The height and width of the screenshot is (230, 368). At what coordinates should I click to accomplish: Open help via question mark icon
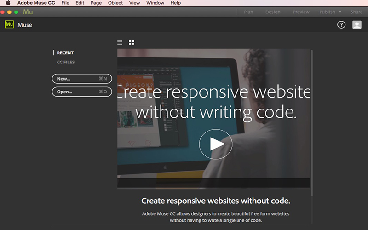(x=341, y=25)
